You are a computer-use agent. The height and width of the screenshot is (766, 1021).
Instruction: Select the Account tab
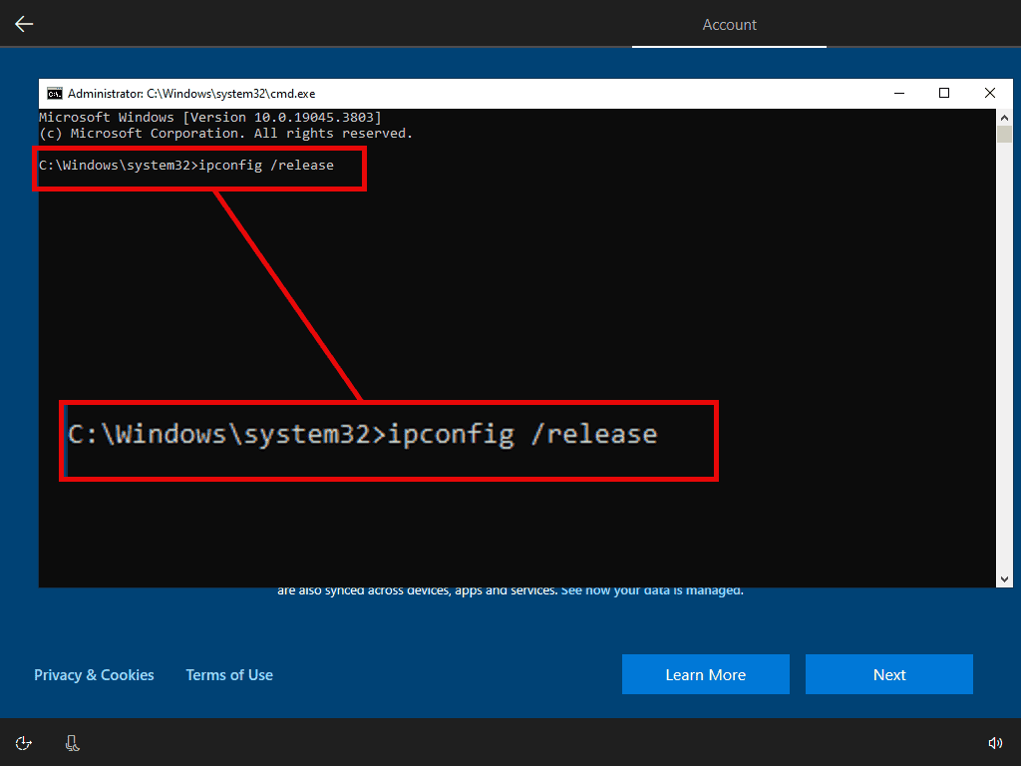pyautogui.click(x=729, y=25)
